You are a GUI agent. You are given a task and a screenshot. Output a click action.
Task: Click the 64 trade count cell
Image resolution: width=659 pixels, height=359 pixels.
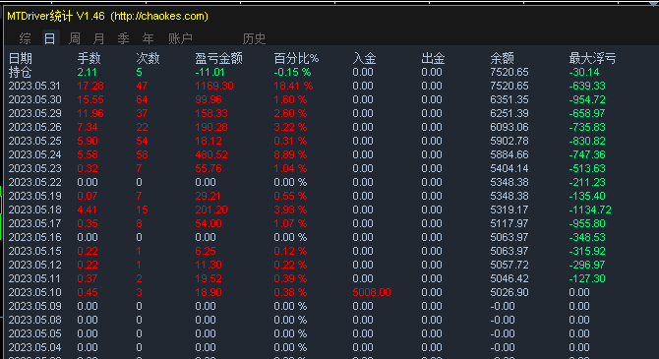142,99
